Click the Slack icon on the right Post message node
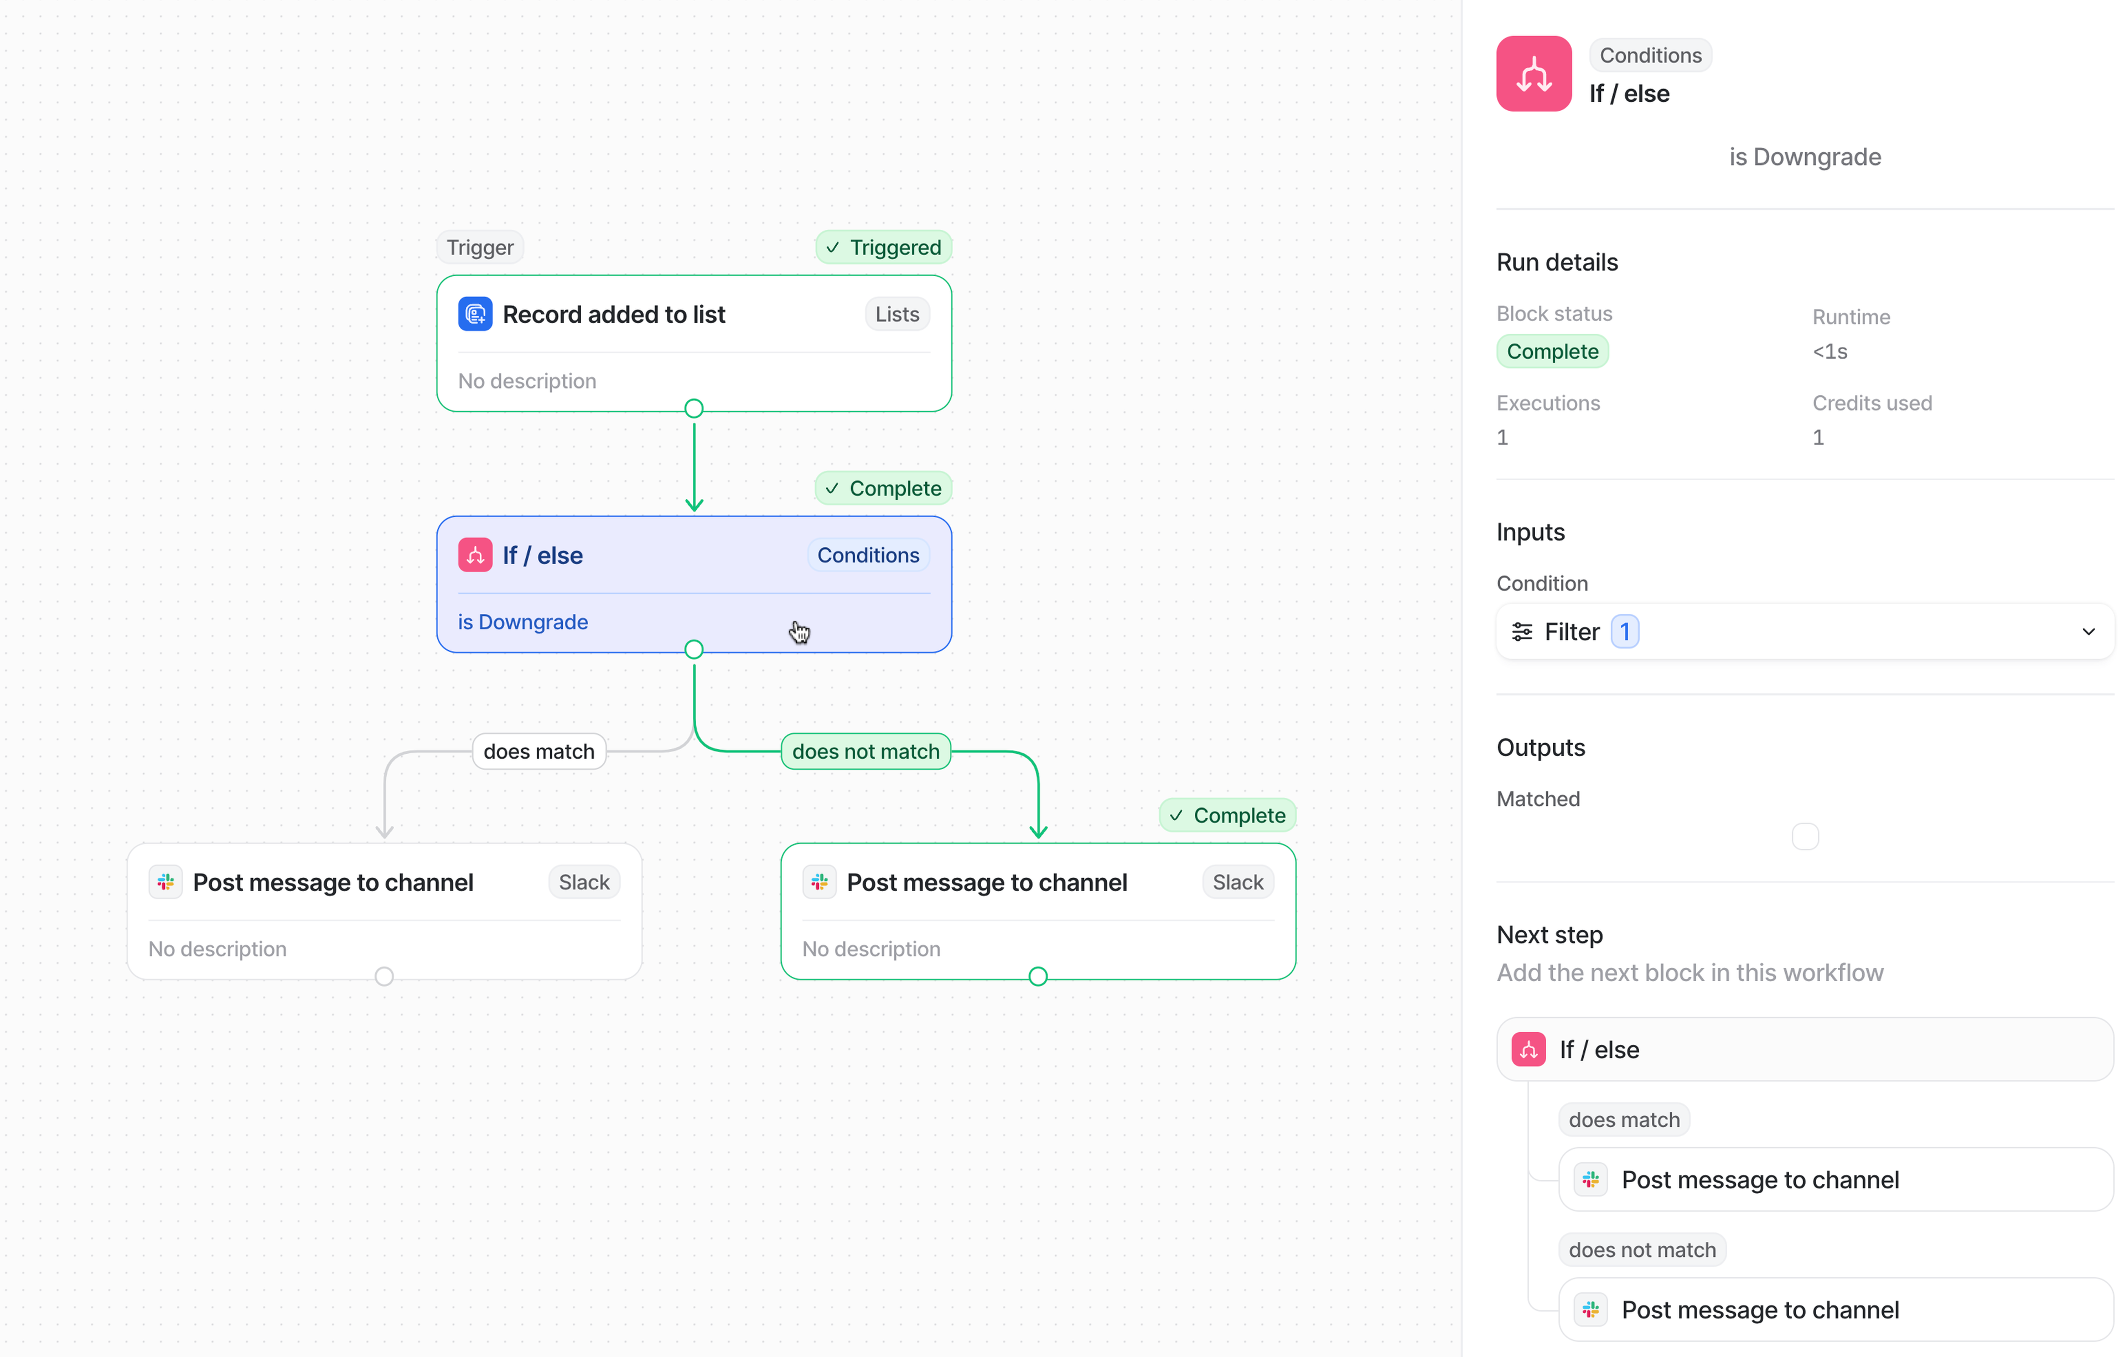Image resolution: width=2125 pixels, height=1357 pixels. pos(819,882)
